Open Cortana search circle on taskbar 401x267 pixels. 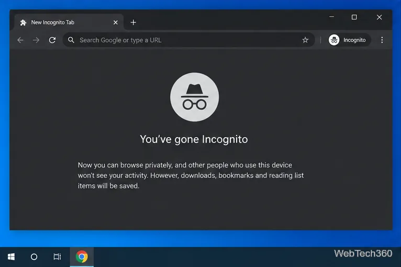pos(34,257)
